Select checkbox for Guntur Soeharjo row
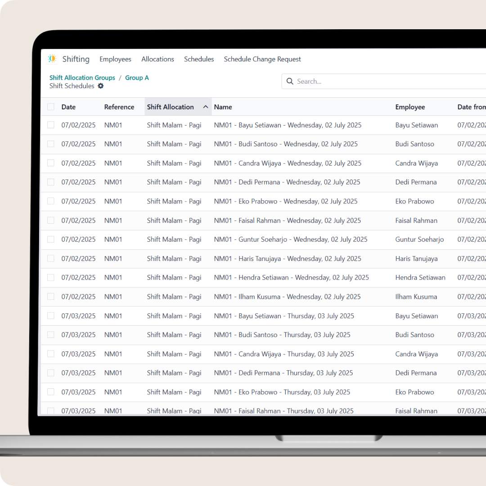Image resolution: width=486 pixels, height=486 pixels. pyautogui.click(x=51, y=239)
